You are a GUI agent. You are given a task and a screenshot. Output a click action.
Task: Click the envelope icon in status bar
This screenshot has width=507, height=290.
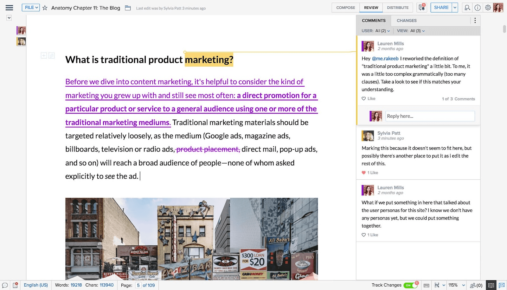point(502,285)
